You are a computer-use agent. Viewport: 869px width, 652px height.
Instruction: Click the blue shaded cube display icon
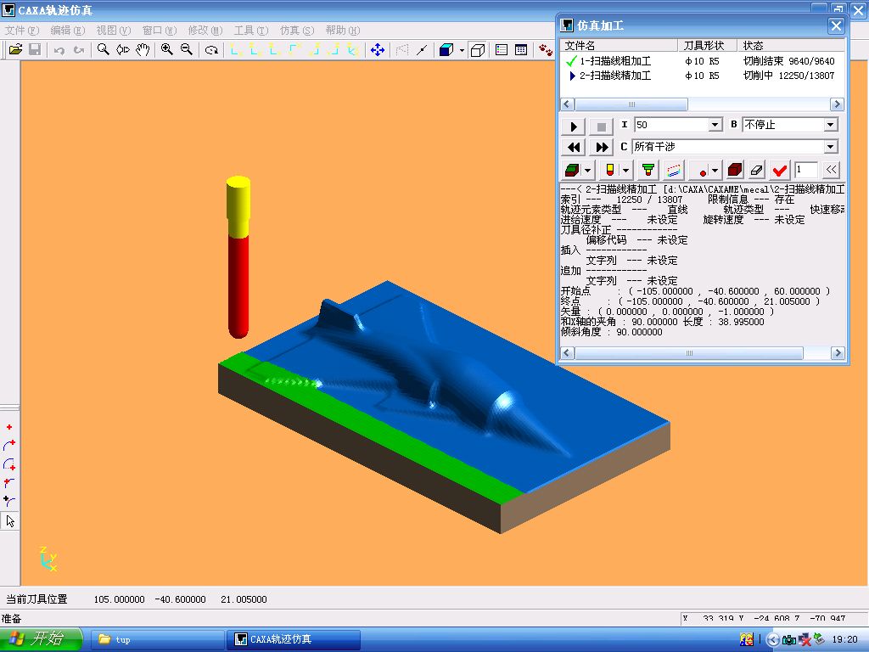(x=446, y=50)
